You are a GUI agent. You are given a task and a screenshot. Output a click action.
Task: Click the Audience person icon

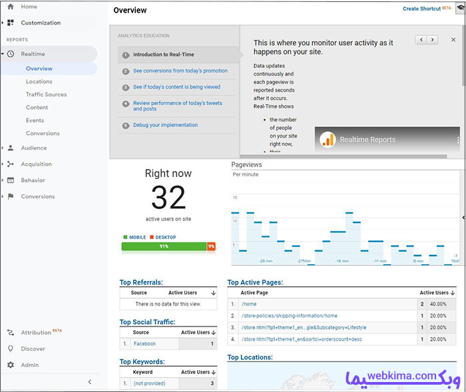tap(11, 148)
